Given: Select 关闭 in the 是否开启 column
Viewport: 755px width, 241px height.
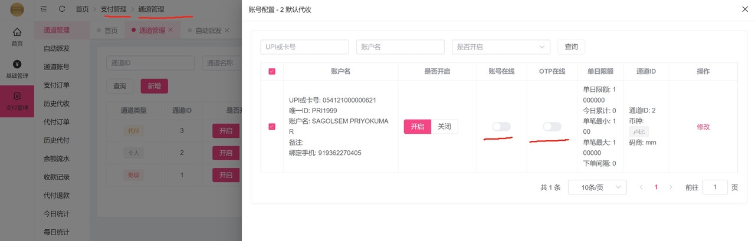Looking at the screenshot, I should click(x=444, y=127).
